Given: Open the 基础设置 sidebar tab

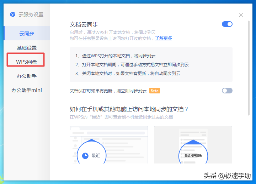Looking at the screenshot, I should point(27,48).
